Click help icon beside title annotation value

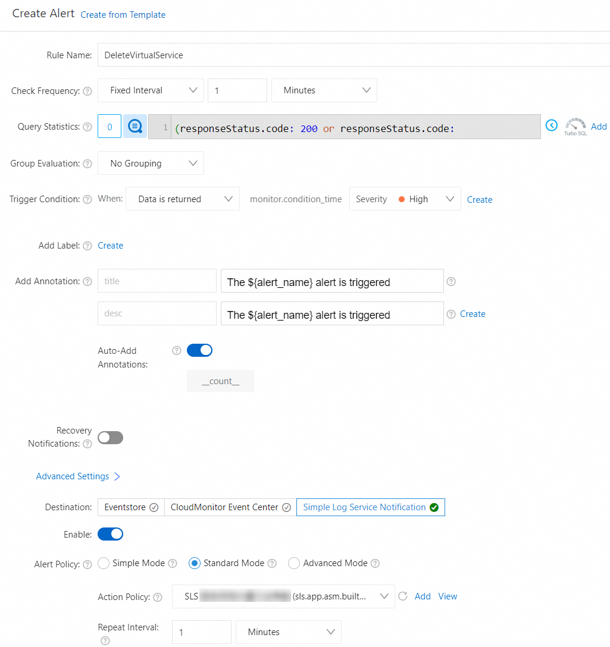point(451,281)
